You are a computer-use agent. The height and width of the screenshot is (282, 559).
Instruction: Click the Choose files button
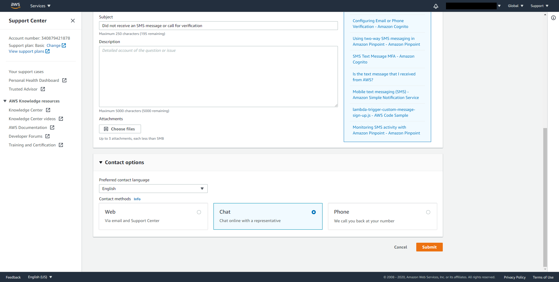pyautogui.click(x=120, y=129)
